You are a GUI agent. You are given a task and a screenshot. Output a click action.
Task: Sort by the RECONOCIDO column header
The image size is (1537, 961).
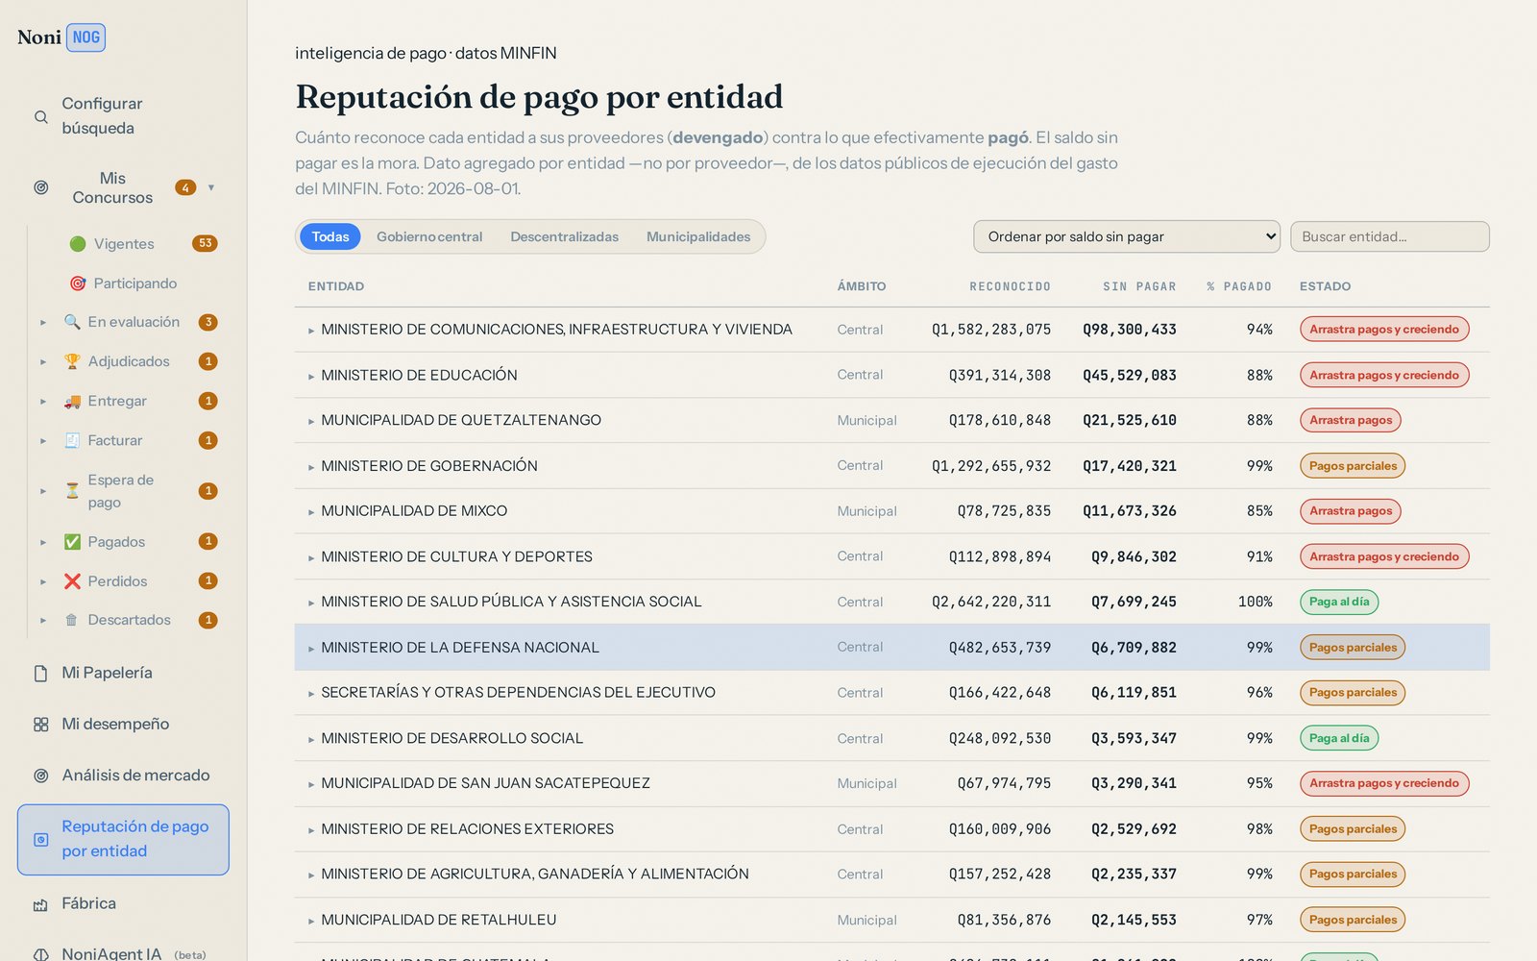click(x=1010, y=286)
